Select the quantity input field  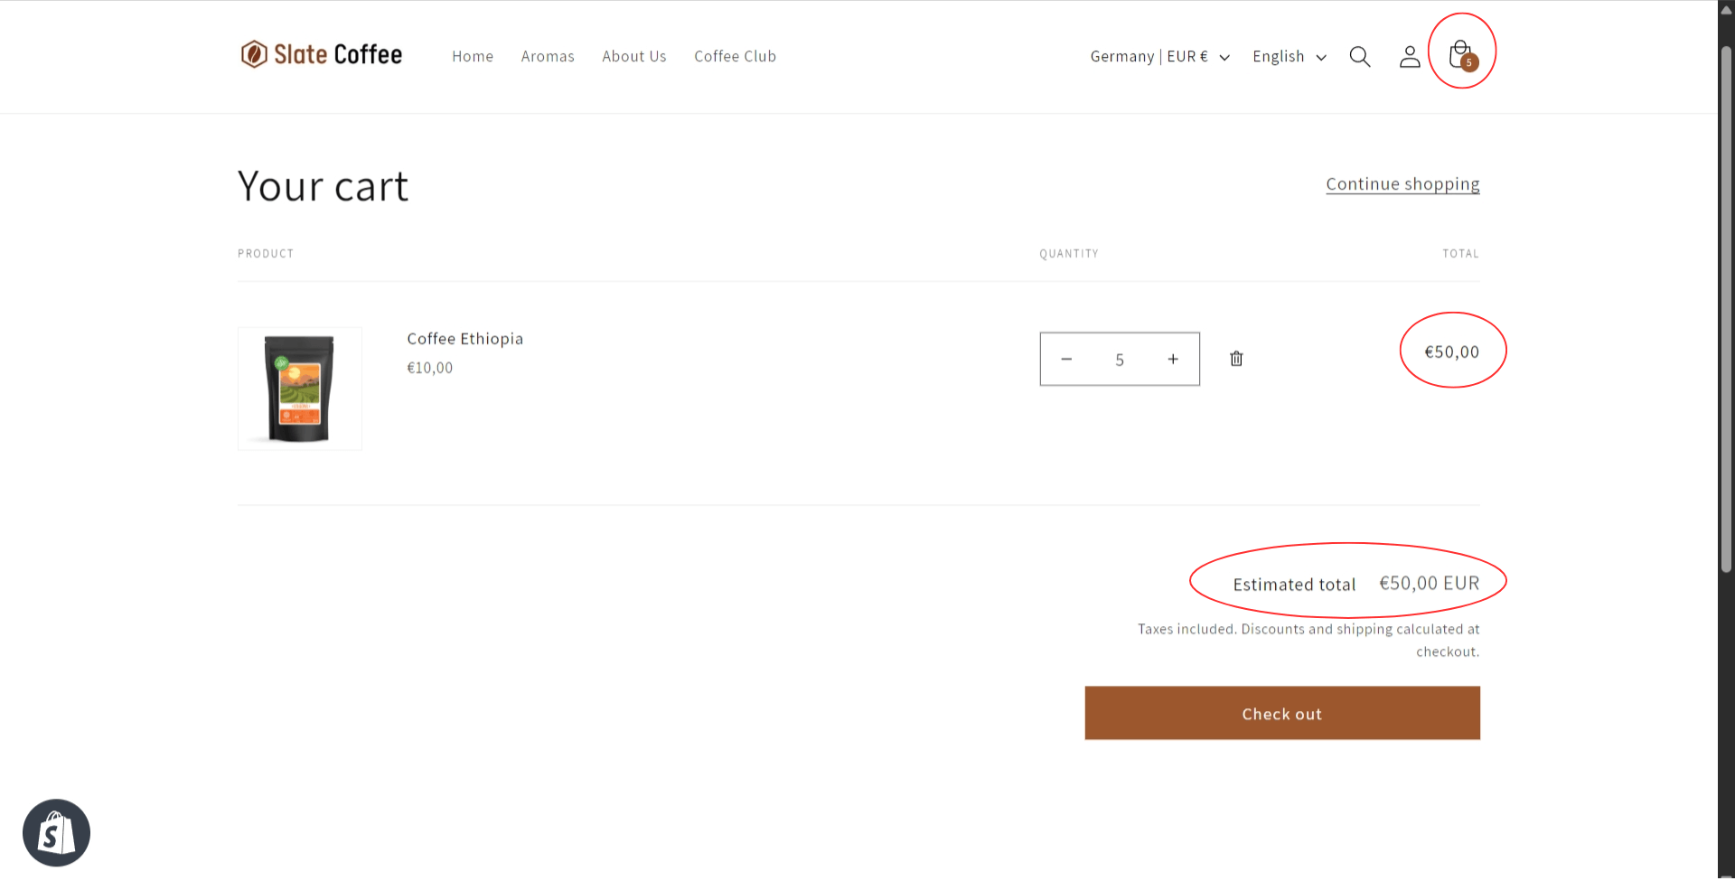coord(1120,359)
